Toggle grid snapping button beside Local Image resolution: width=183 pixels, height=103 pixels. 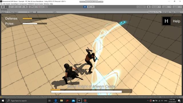(x=46, y=7)
